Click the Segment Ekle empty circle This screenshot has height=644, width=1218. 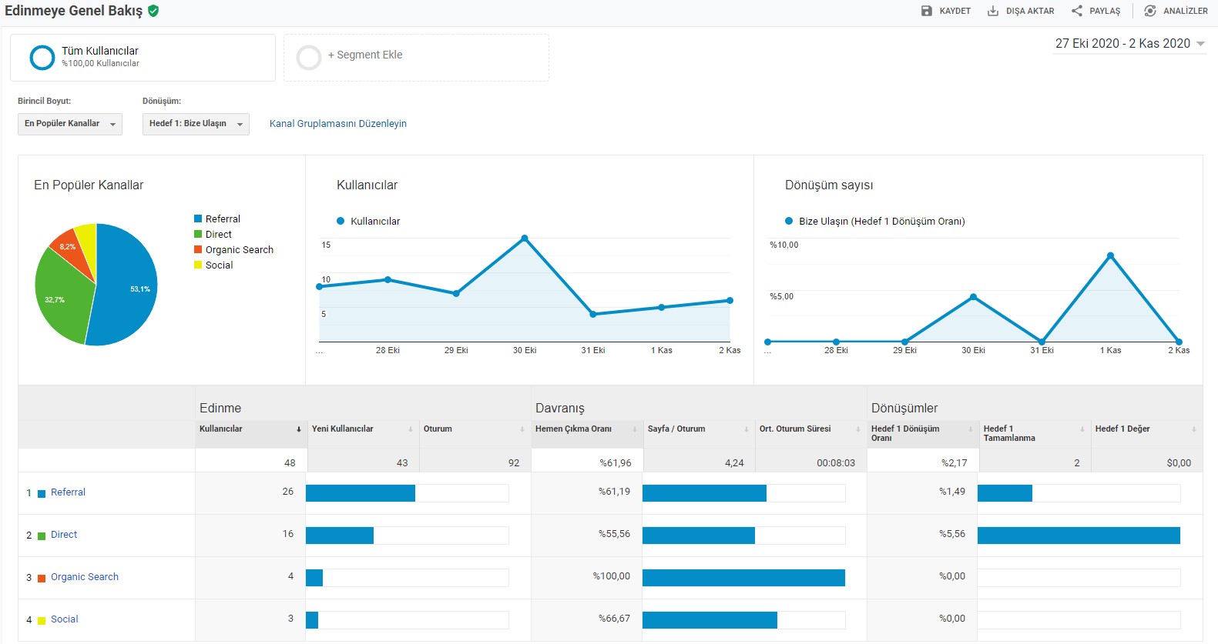tap(309, 57)
